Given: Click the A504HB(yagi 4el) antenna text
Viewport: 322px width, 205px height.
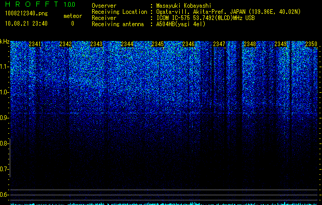Looking at the screenshot, I should click(181, 24).
